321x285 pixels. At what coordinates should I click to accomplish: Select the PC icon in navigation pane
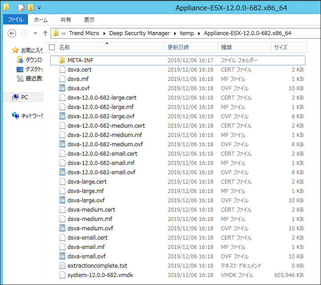(16, 97)
